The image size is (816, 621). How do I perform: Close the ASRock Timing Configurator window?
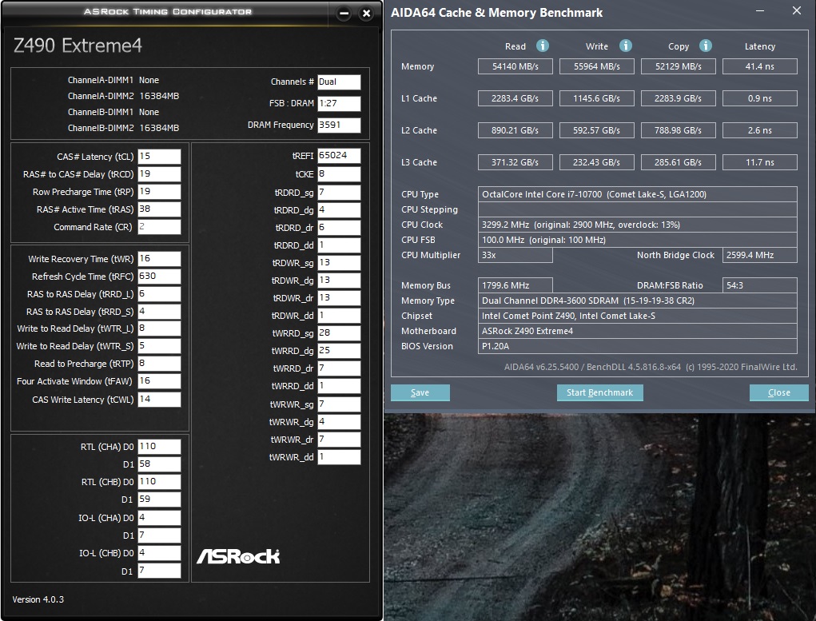coord(366,14)
